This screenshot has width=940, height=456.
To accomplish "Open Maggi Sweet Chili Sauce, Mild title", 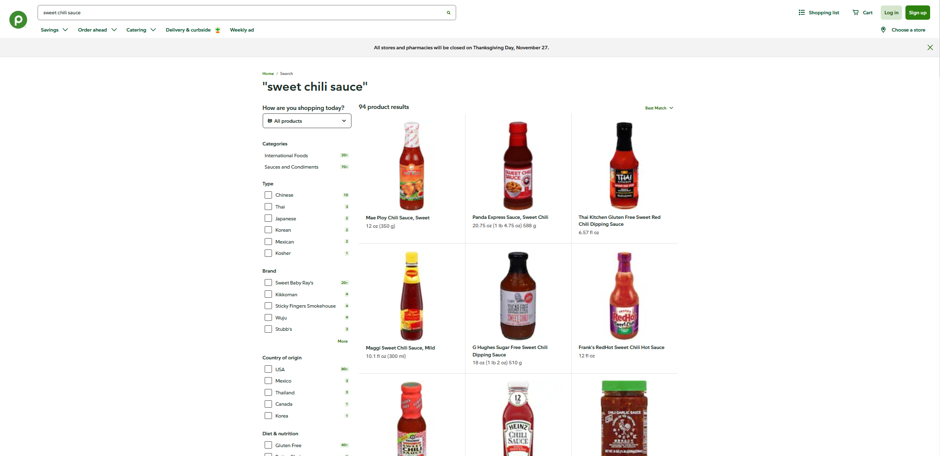I will [x=400, y=348].
